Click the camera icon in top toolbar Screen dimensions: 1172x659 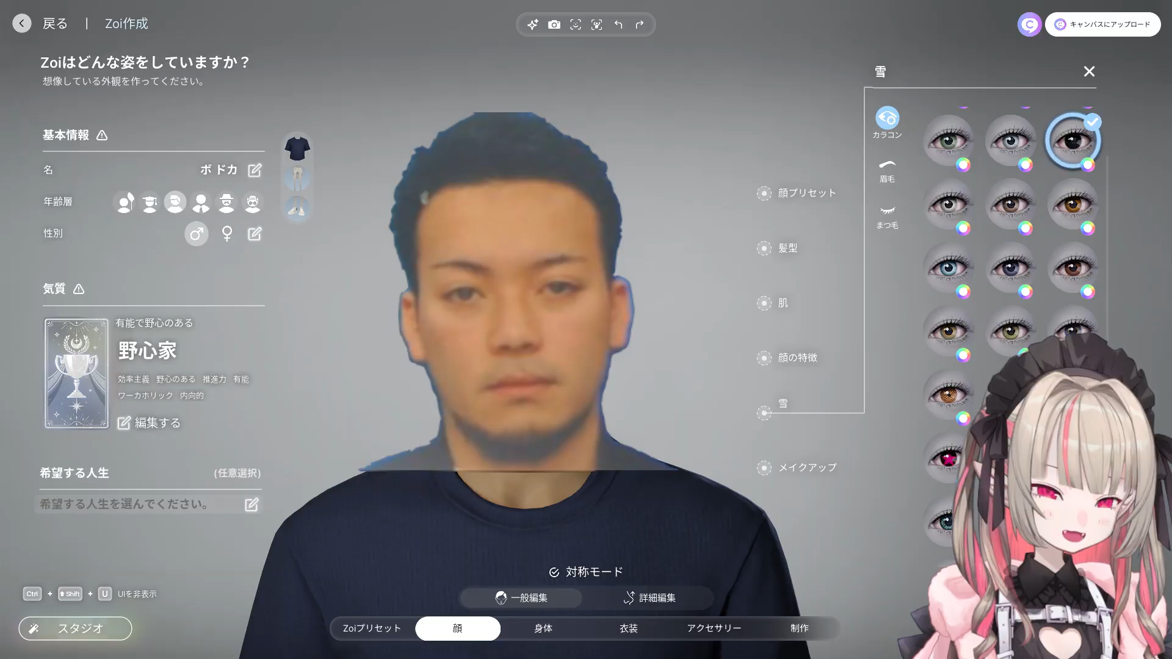click(554, 24)
